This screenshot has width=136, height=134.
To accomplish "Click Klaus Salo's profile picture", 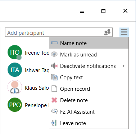I will click(x=15, y=87).
